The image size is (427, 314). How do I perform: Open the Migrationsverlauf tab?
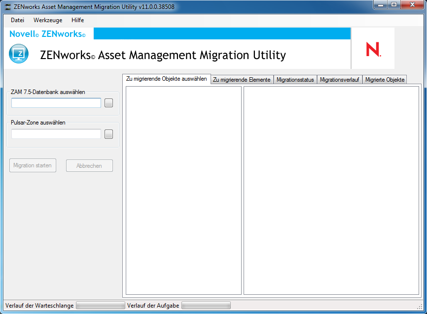tap(339, 80)
